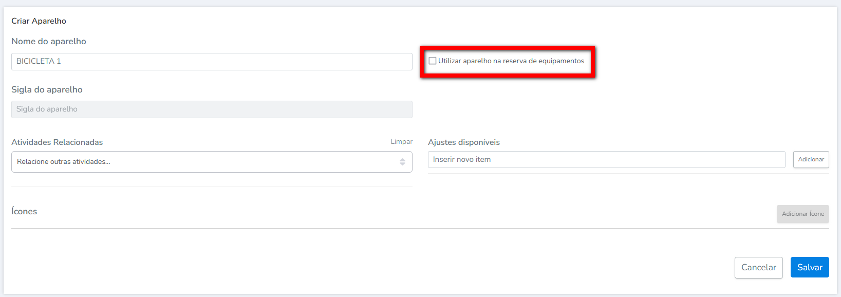Click the Adicionar button for ajustes
The width and height of the screenshot is (841, 297).
pos(811,159)
